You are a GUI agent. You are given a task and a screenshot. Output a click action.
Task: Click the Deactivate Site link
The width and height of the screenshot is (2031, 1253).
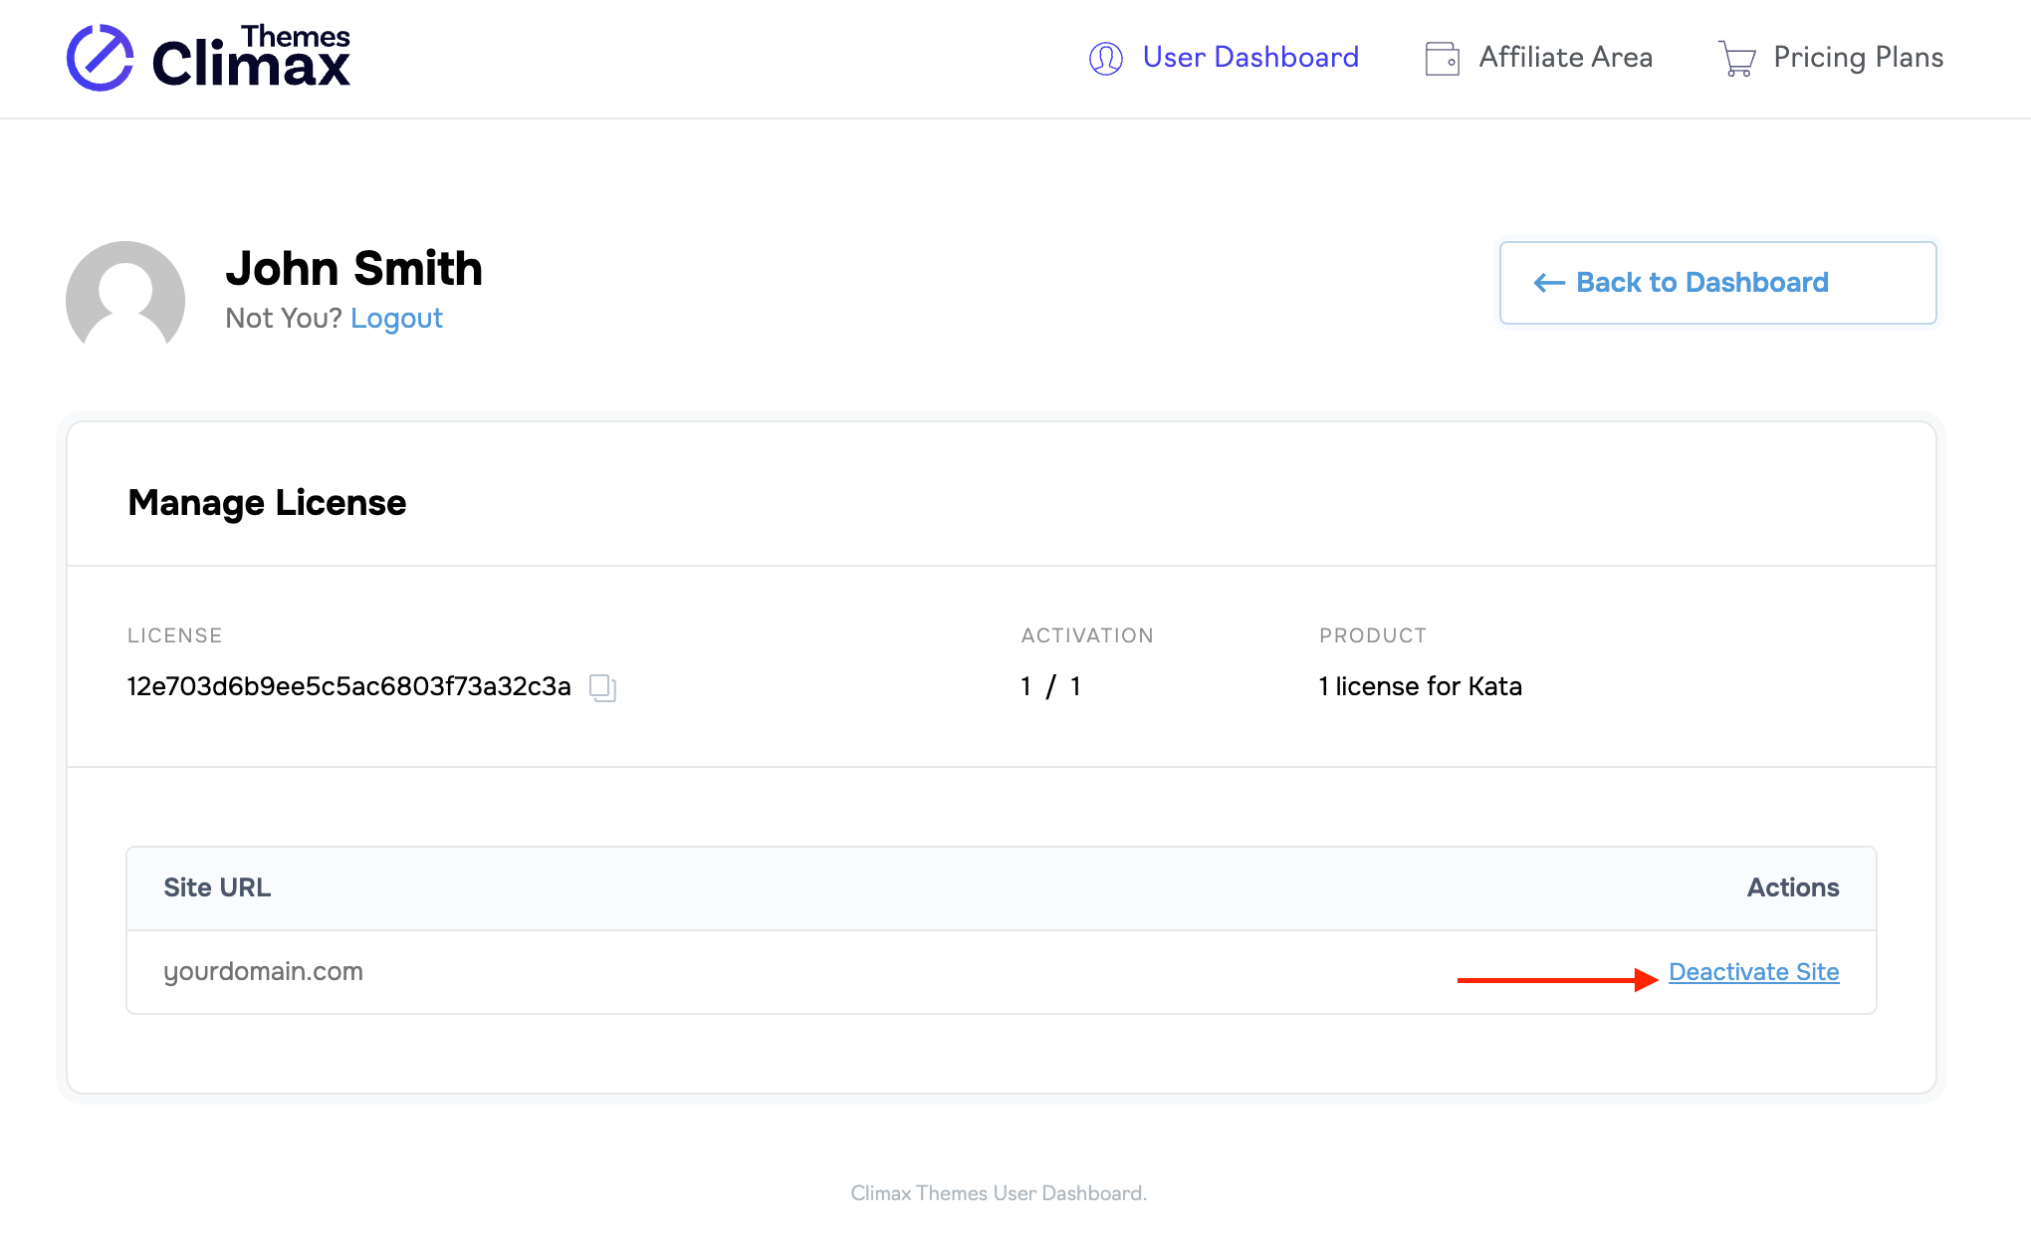(1753, 972)
